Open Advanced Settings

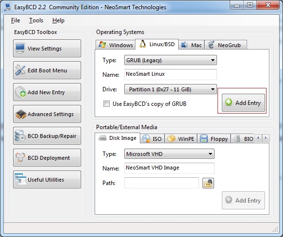47,114
